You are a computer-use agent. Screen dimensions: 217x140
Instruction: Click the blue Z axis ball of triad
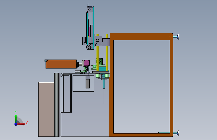(x=16, y=124)
